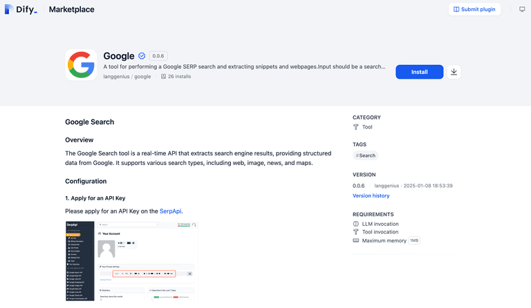Select the #Search tag

366,155
